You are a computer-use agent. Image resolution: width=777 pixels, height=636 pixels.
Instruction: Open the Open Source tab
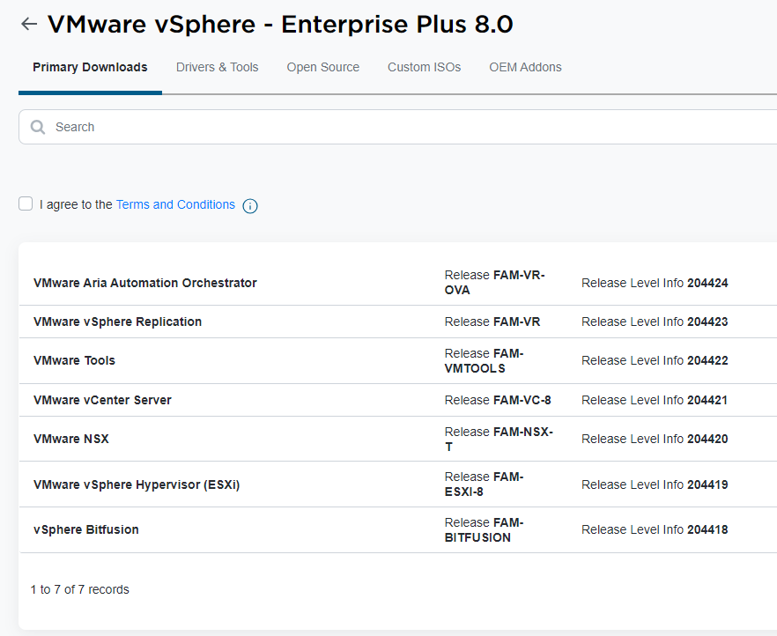(322, 67)
